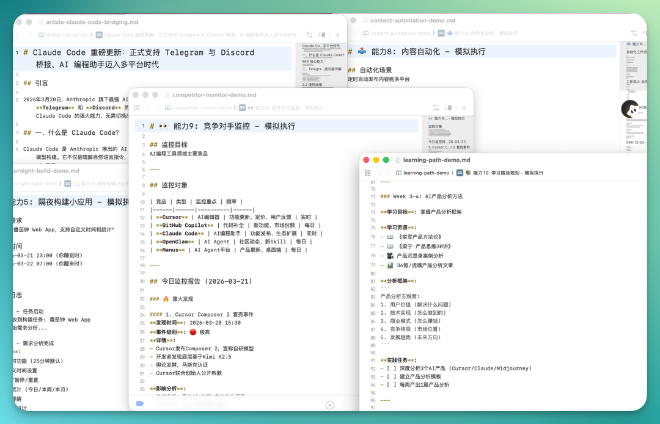Click line 24 Cursor Composer 2 套壳事件

click(x=202, y=314)
